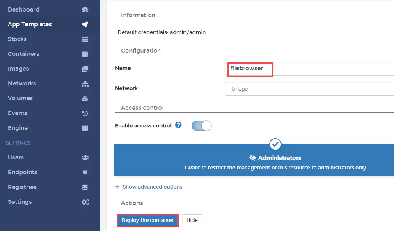Click the App Templates rocket icon
This screenshot has width=394, height=231.
(x=85, y=25)
